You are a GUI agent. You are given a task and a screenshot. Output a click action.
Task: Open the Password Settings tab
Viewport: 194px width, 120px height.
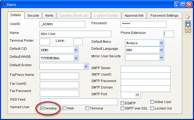[x=164, y=16]
